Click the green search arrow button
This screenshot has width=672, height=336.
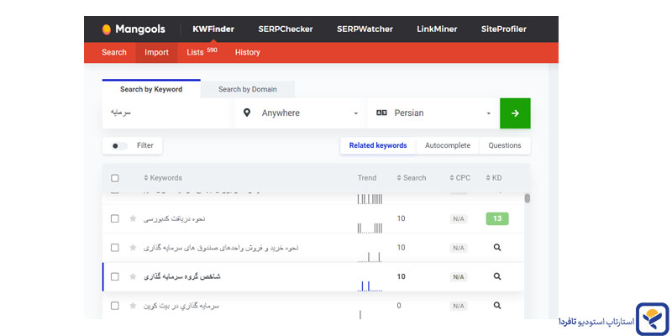[515, 113]
